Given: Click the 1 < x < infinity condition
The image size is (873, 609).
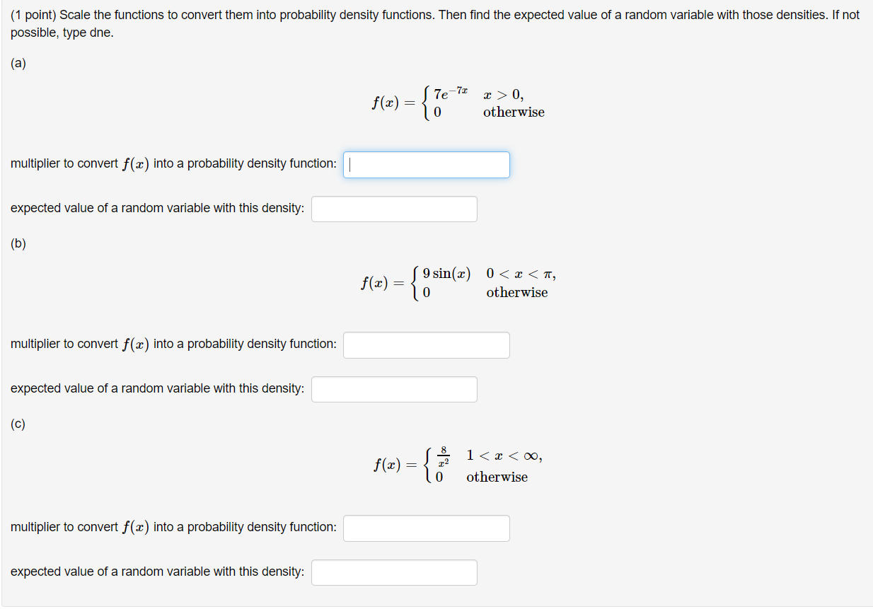Looking at the screenshot, I should pyautogui.click(x=503, y=455).
